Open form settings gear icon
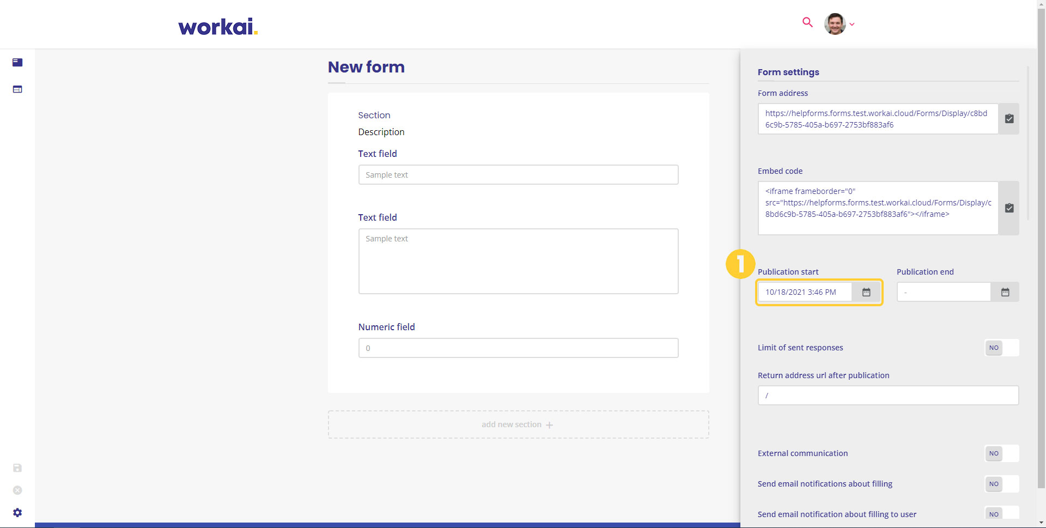1046x528 pixels. (17, 513)
